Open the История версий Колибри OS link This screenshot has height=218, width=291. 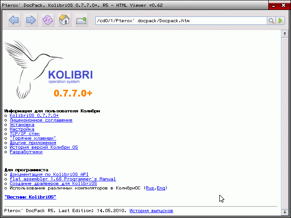(x=44, y=147)
